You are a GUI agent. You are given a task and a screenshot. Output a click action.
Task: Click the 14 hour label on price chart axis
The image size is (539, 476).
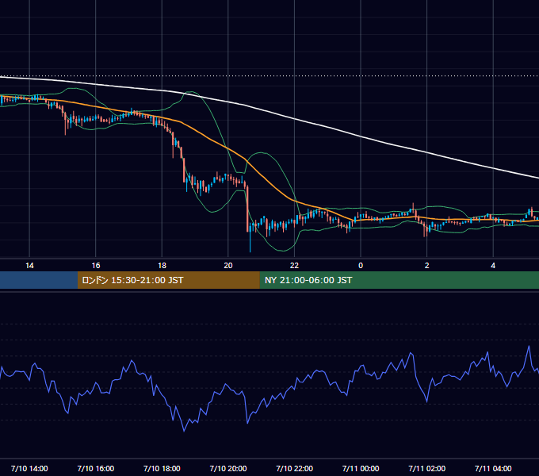point(29,266)
